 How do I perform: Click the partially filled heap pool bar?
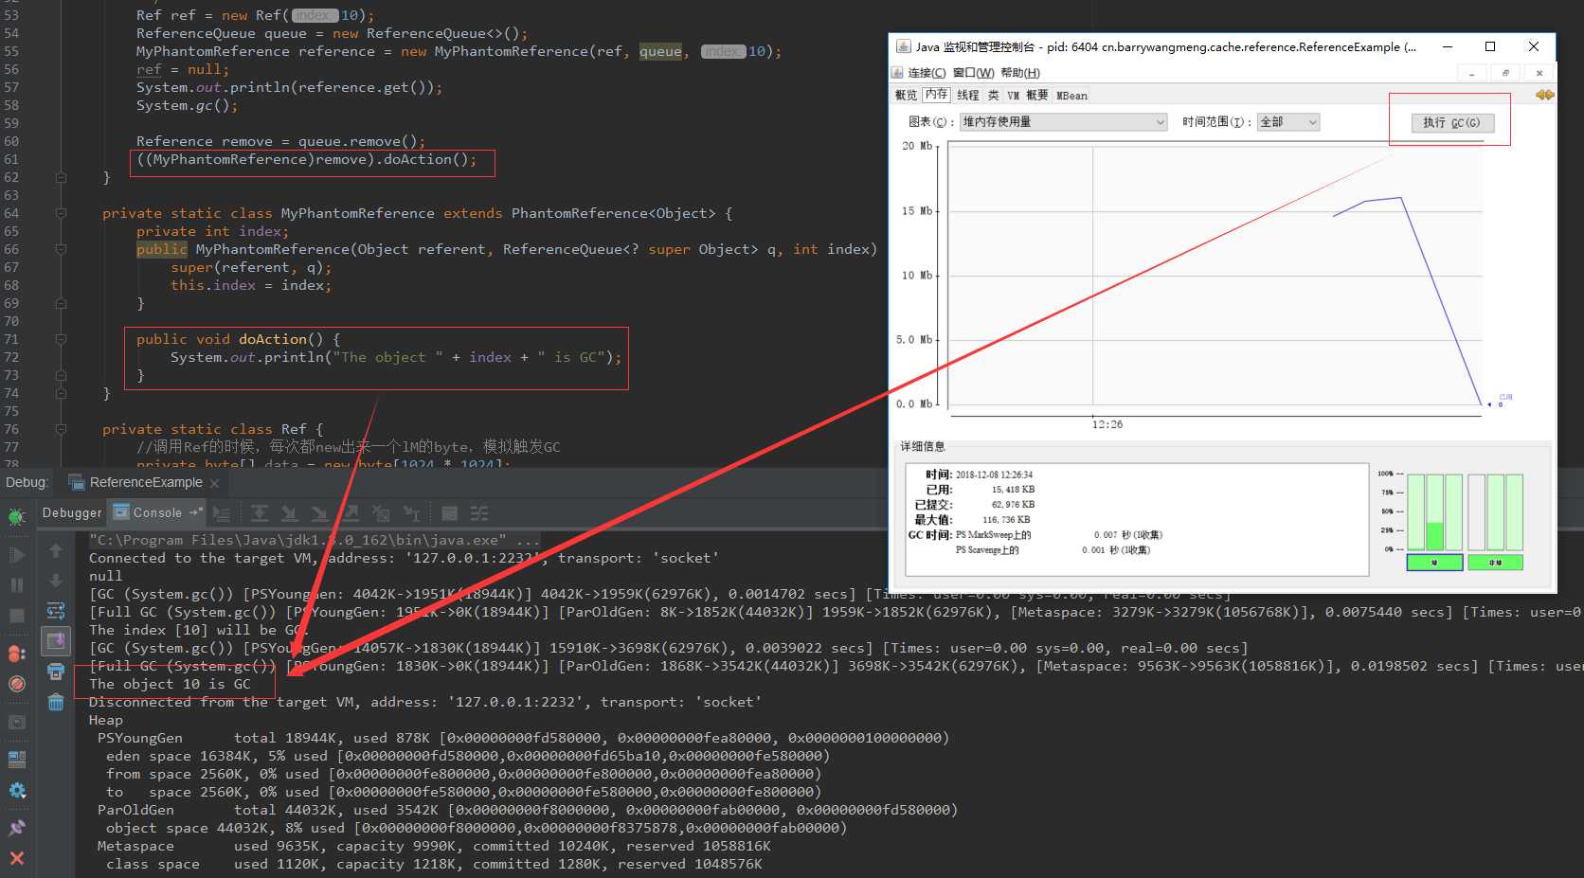click(1434, 512)
